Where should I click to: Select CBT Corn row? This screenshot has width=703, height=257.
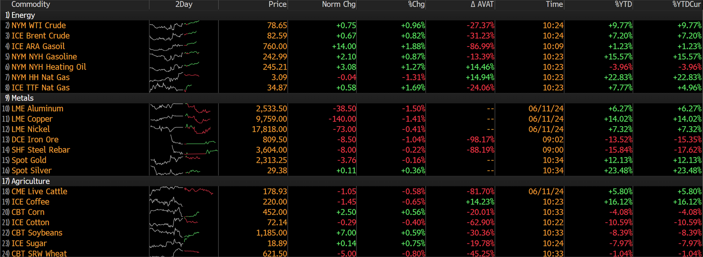click(351, 212)
